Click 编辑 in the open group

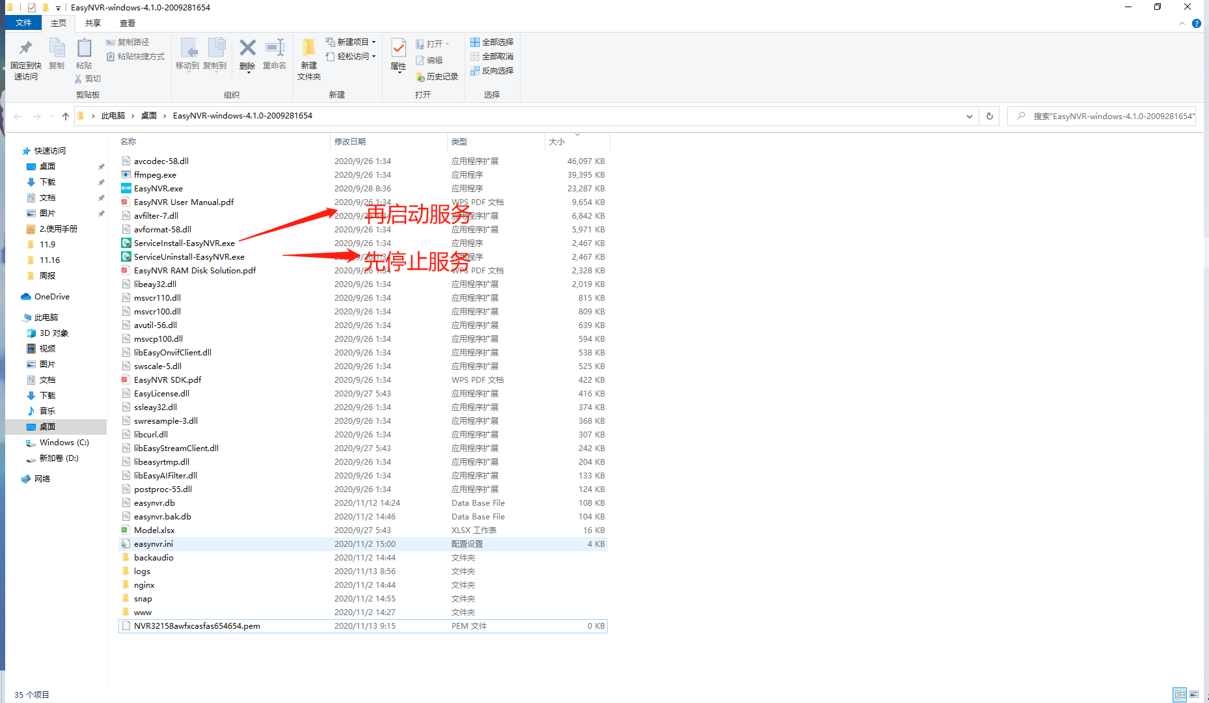pos(429,61)
